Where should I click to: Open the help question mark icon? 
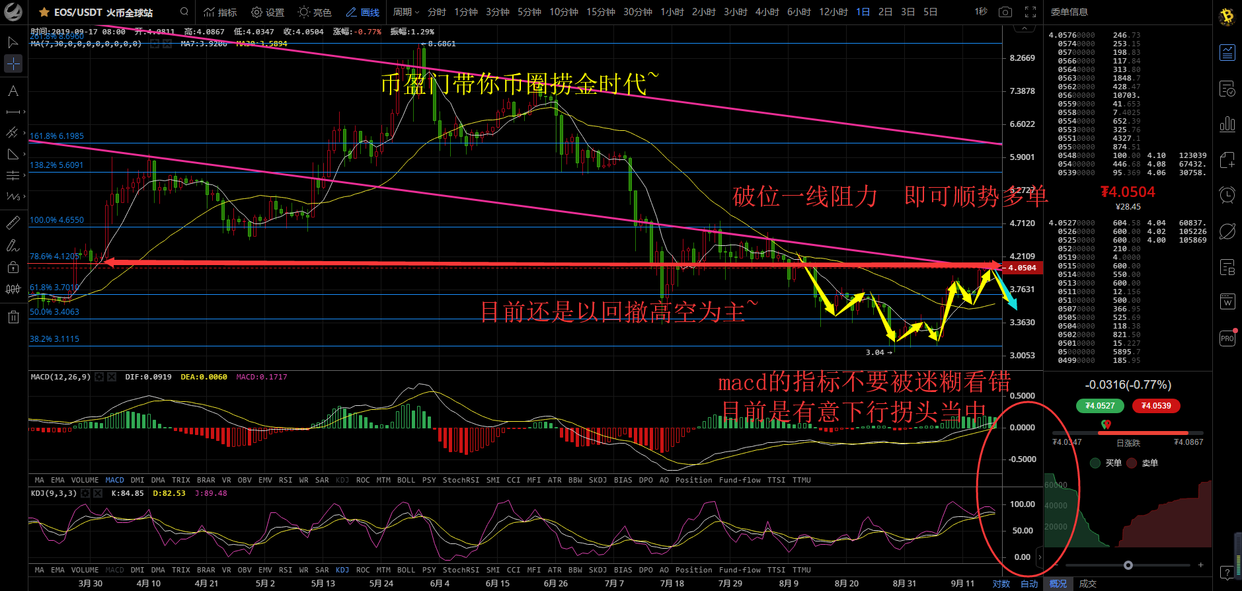[x=1227, y=573]
